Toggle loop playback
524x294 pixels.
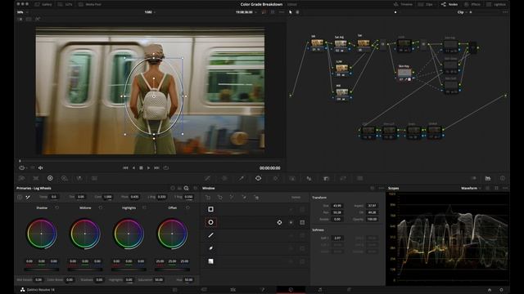pyautogui.click(x=165, y=168)
